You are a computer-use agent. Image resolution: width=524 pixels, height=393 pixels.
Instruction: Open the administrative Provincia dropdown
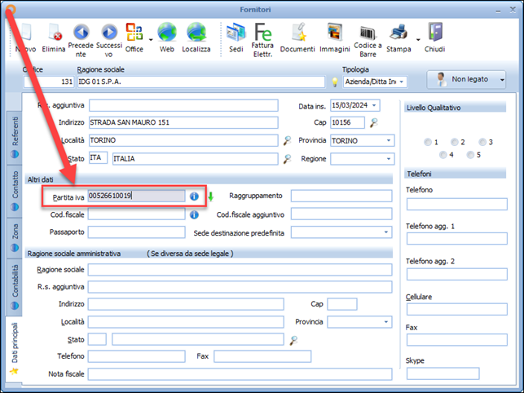pos(386,322)
